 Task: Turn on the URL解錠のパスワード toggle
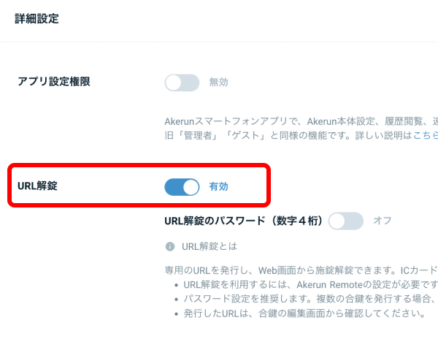pyautogui.click(x=346, y=221)
